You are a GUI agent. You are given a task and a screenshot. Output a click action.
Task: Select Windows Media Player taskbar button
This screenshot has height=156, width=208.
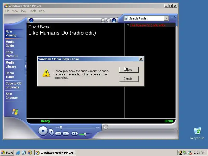click(55, 153)
